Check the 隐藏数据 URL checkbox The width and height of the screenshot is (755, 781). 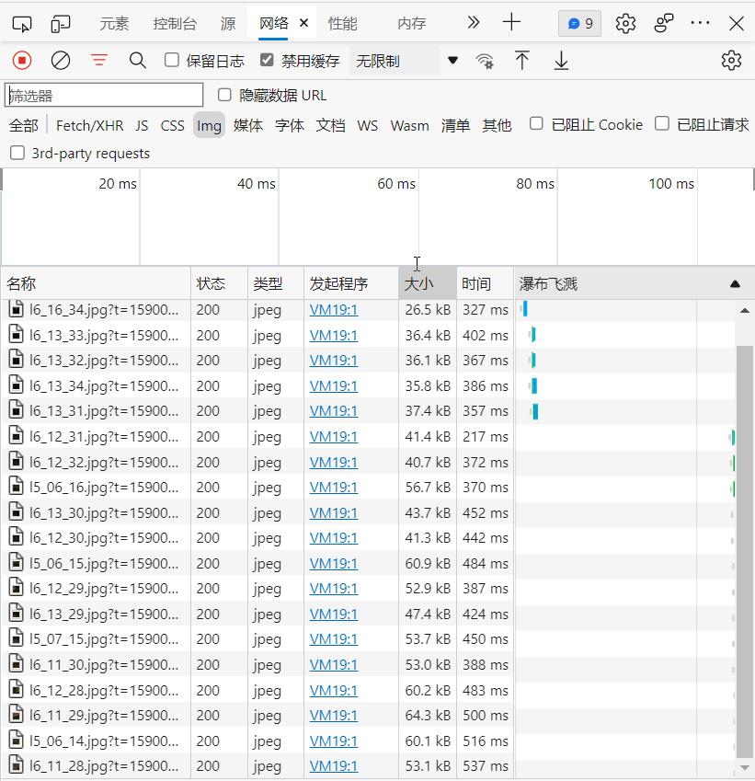pyautogui.click(x=223, y=95)
